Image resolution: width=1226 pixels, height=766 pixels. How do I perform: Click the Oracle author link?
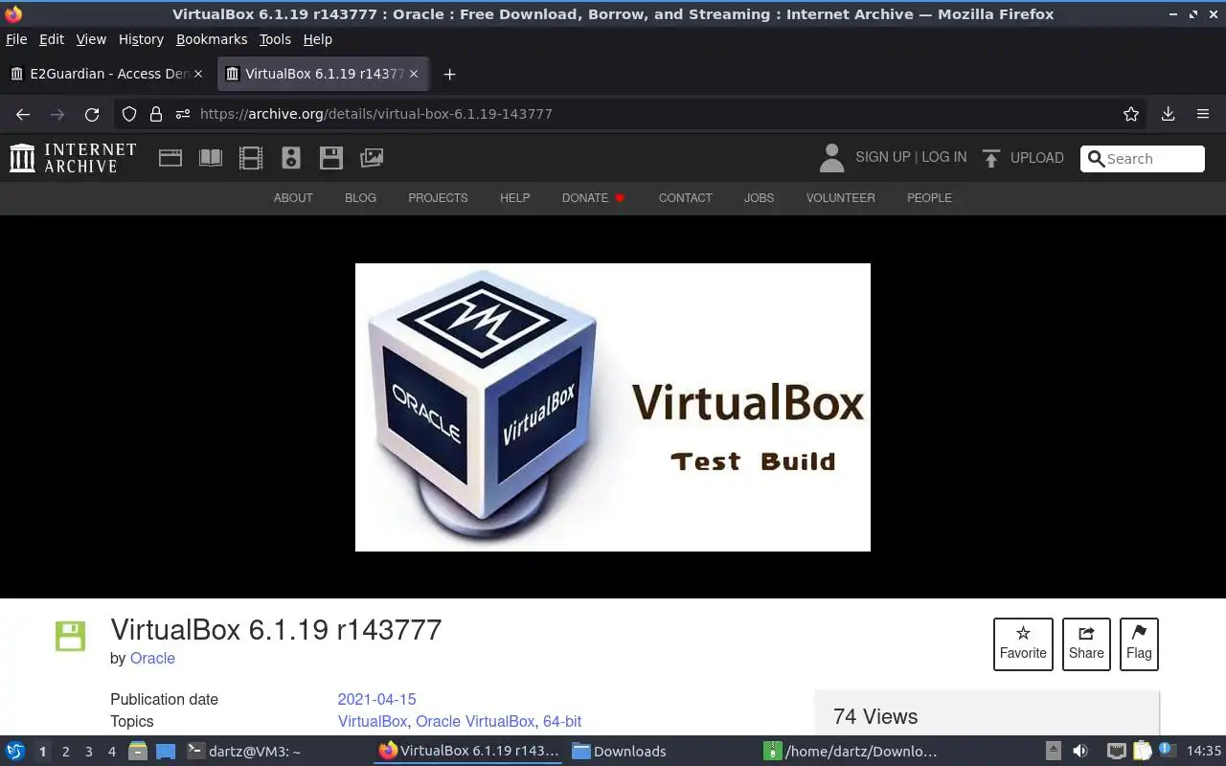pyautogui.click(x=152, y=659)
